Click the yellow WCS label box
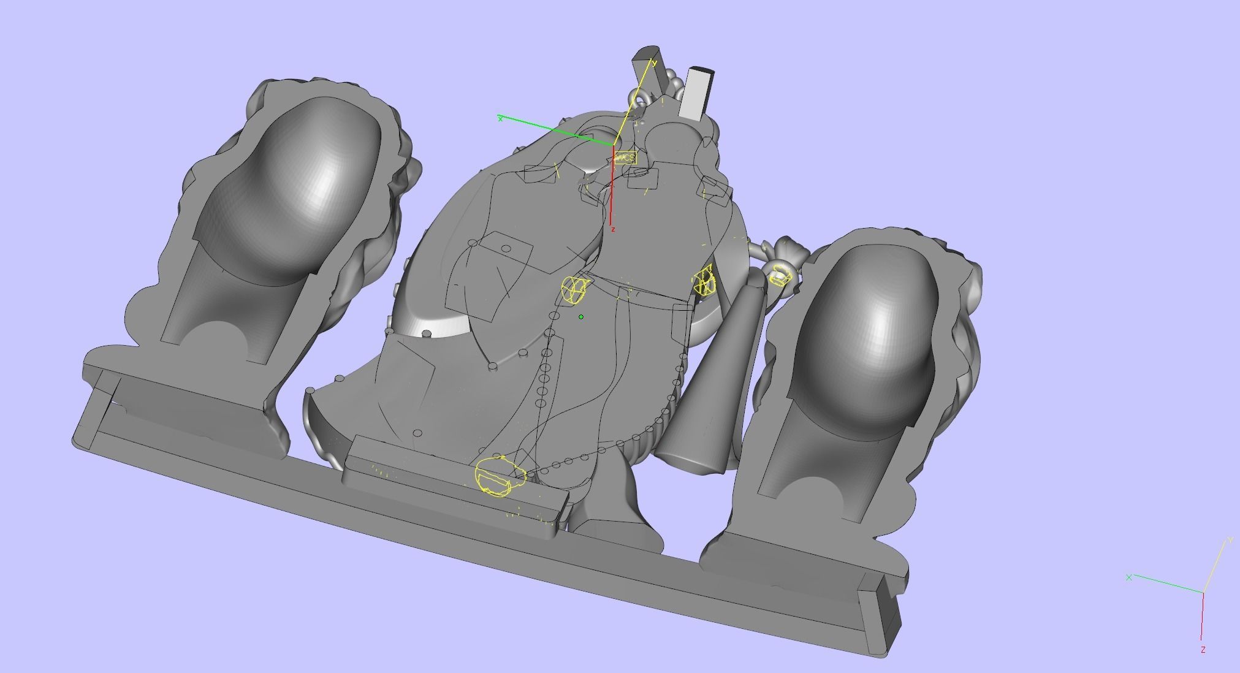 coord(625,158)
